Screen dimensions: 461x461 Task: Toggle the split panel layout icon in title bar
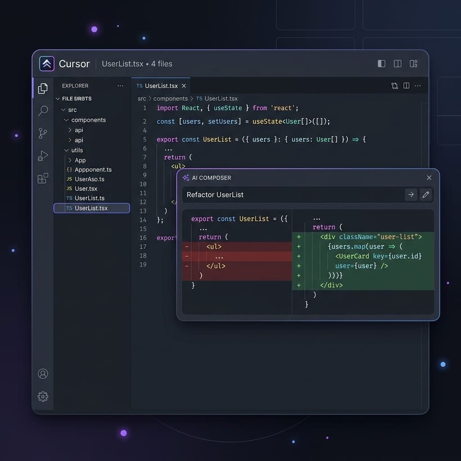click(x=398, y=63)
